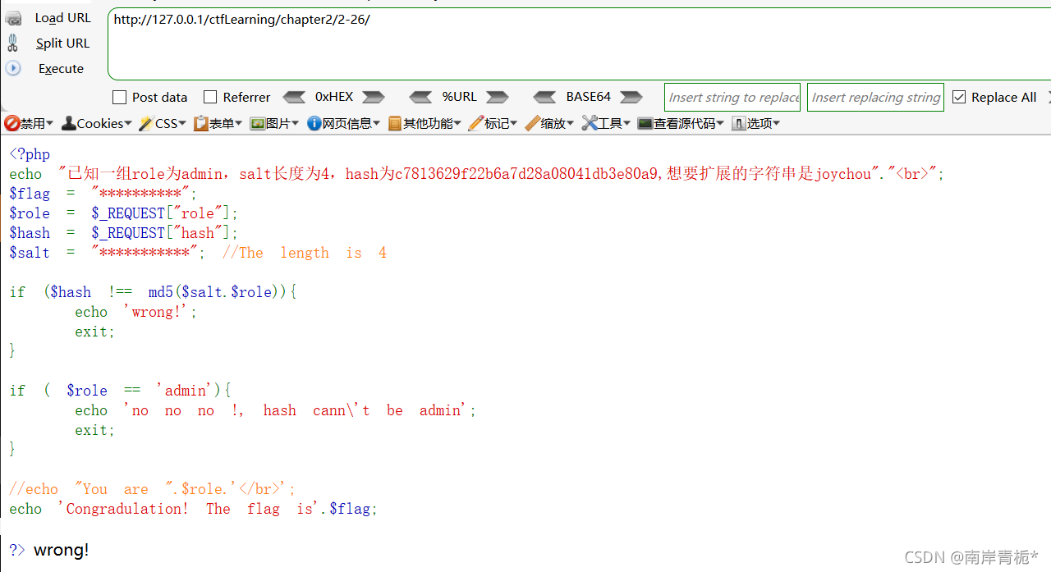Enable the Post data checkbox
The width and height of the screenshot is (1051, 572).
coord(120,97)
